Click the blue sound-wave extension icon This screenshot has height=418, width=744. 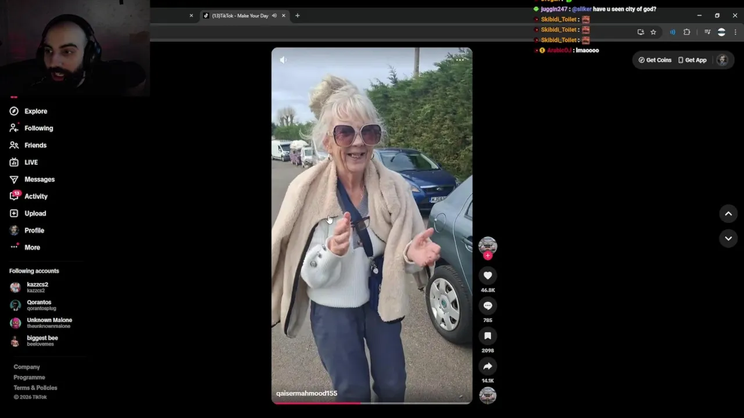tap(673, 32)
